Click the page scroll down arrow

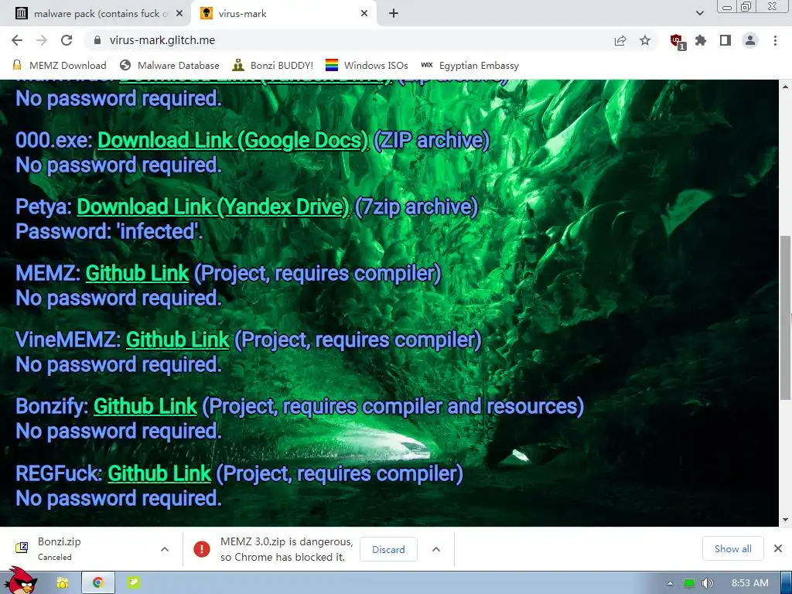pos(786,520)
